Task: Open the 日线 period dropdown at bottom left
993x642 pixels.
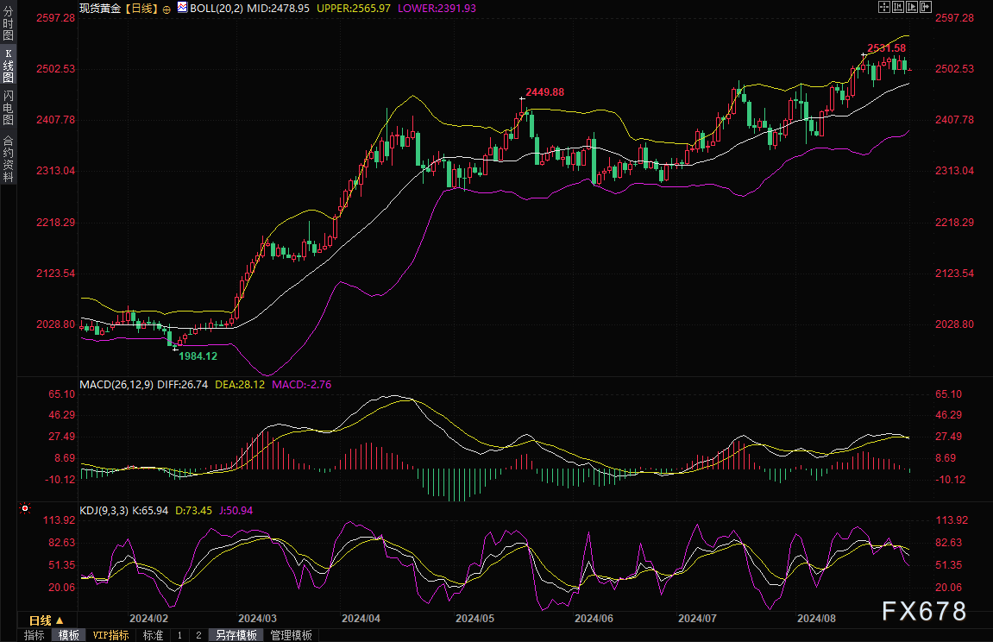Action: coord(47,620)
